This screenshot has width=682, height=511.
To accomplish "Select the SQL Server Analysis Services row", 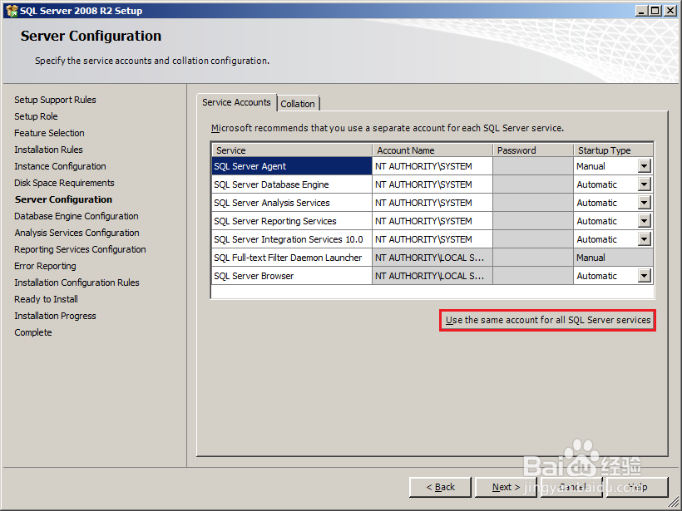I will click(x=292, y=203).
